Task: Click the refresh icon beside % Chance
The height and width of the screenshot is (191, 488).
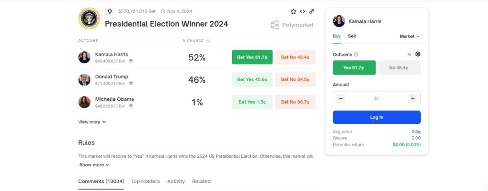Action: tap(208, 41)
